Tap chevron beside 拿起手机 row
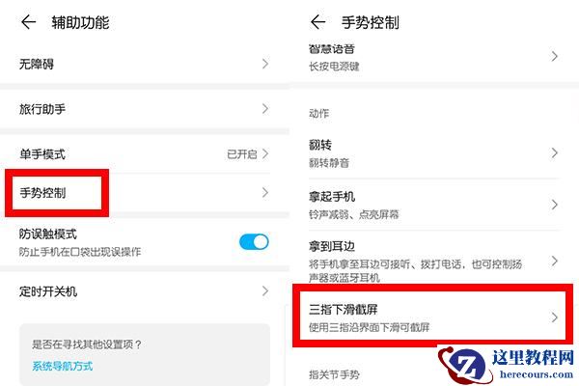This screenshot has width=579, height=386. [x=554, y=205]
